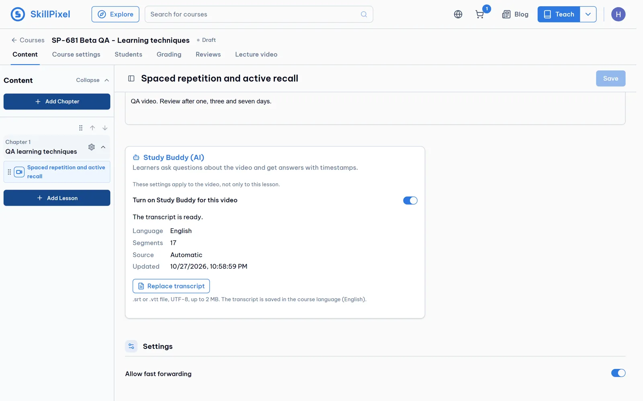Click the chapter drag handle dots
The height and width of the screenshot is (401, 643).
81,128
